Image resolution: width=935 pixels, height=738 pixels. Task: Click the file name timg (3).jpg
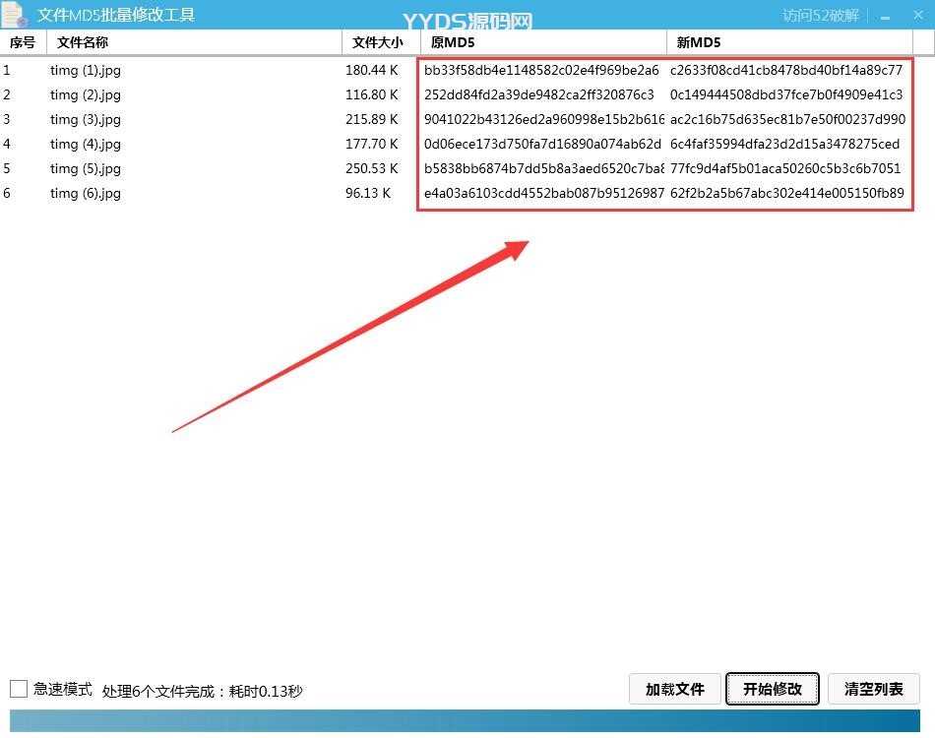click(x=86, y=119)
